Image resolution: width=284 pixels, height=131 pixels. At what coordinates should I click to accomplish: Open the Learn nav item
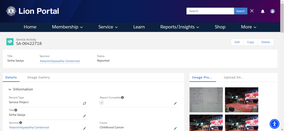139,27
